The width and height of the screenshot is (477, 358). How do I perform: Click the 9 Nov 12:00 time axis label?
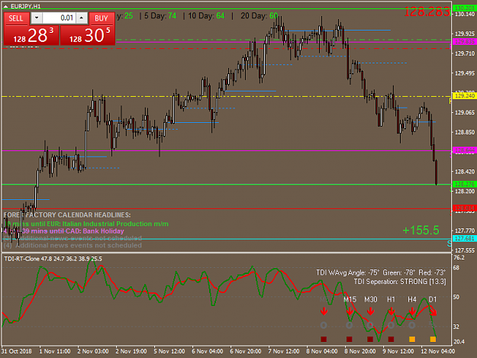(x=398, y=351)
